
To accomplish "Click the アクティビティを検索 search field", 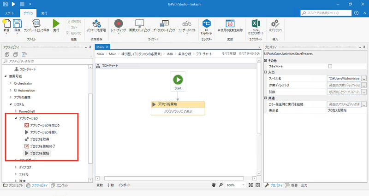I will [48, 62].
